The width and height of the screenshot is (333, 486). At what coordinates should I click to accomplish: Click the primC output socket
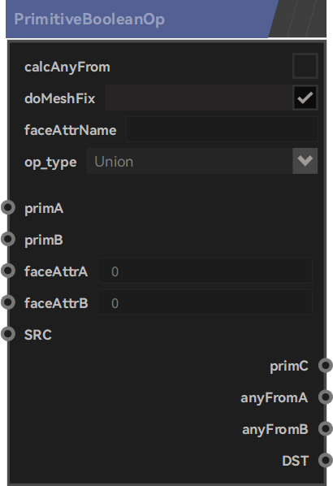[x=325, y=366]
